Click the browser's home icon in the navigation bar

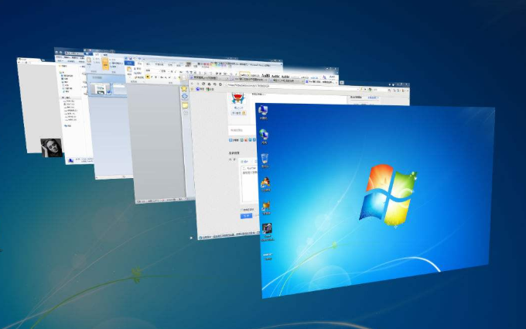(209, 84)
